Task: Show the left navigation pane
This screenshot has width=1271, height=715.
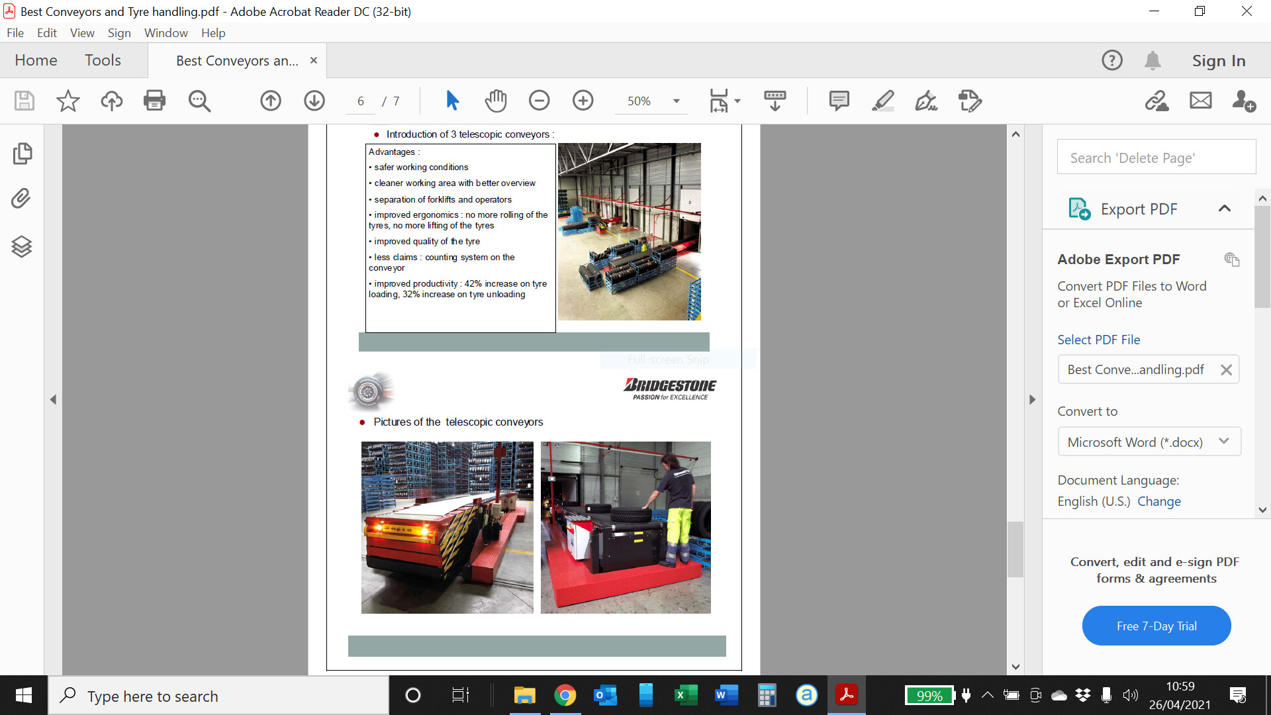Action: coord(53,400)
